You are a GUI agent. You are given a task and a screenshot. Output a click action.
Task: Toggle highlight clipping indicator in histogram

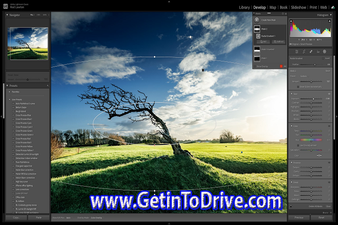coord(330,21)
